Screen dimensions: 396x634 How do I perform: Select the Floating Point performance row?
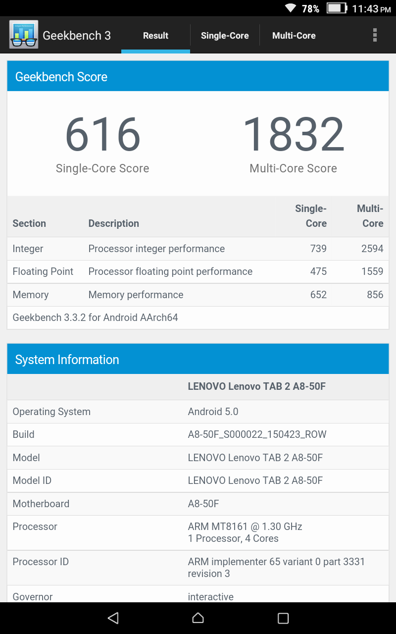pos(198,271)
